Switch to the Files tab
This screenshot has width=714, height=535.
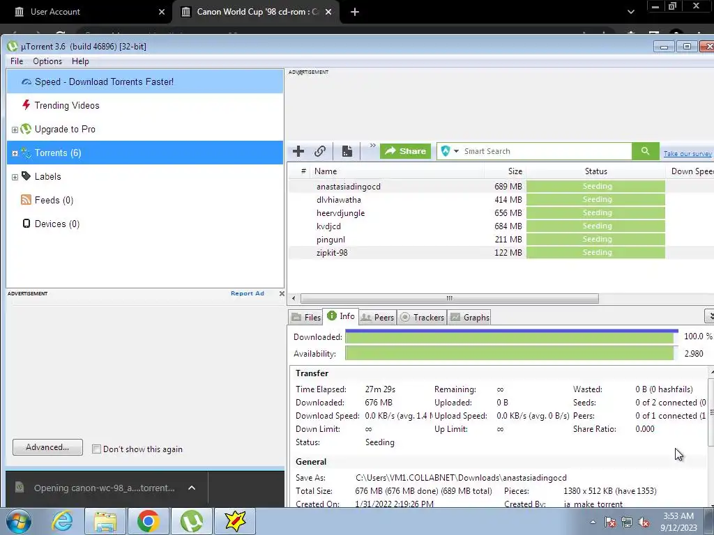coord(306,318)
